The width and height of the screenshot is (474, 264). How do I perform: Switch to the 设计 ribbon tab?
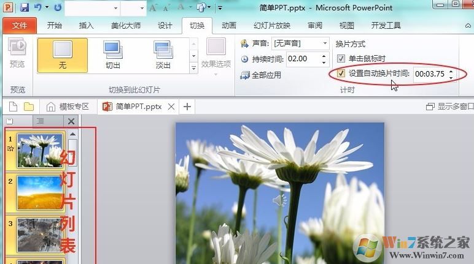[x=165, y=25]
